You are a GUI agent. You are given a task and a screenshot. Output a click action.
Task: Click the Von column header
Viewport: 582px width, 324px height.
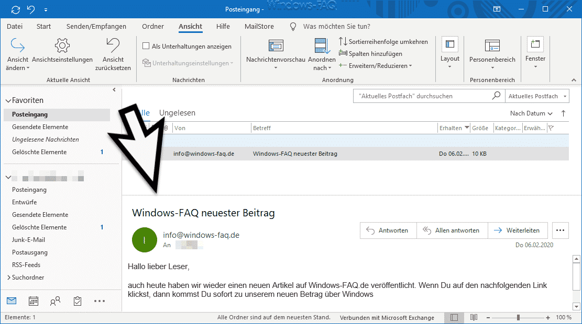(212, 128)
